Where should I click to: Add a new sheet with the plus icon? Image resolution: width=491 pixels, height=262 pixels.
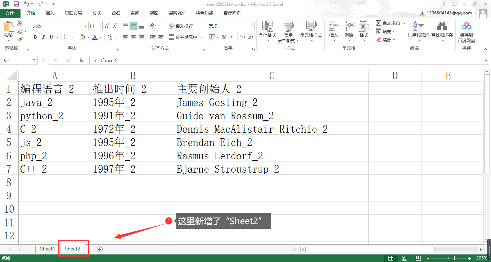(100, 249)
